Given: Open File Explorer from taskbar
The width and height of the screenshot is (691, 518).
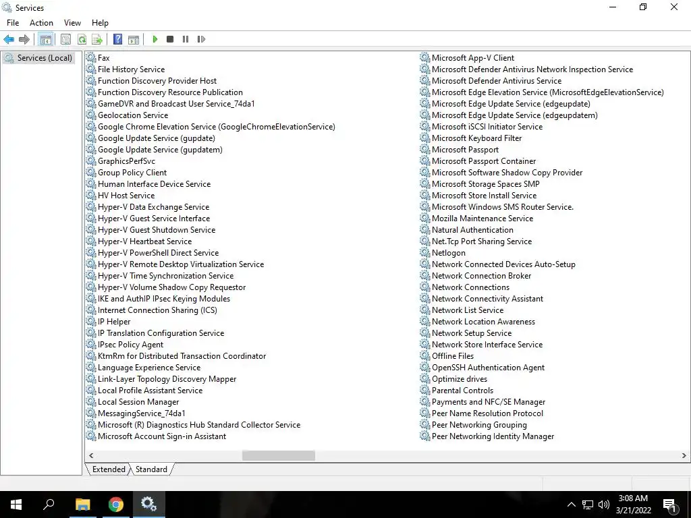Looking at the screenshot, I should tap(82, 505).
